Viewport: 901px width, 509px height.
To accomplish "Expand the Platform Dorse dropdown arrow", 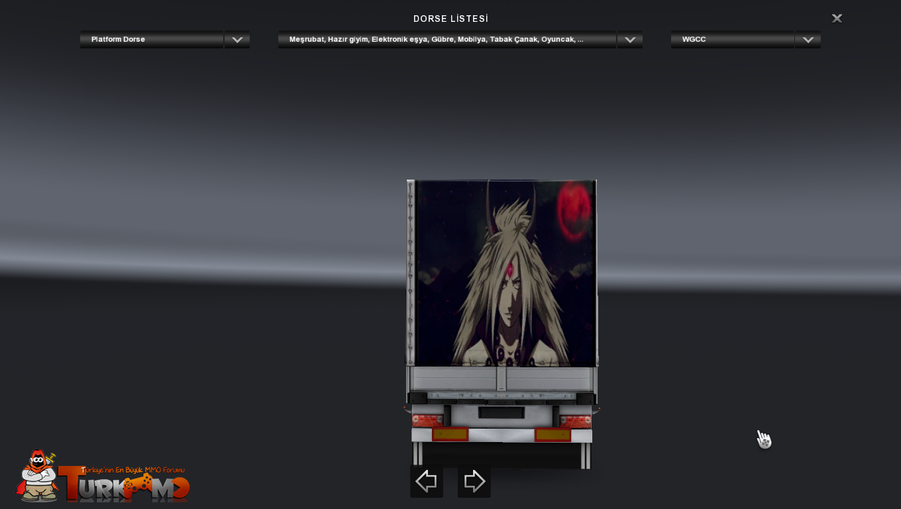I will pos(237,40).
